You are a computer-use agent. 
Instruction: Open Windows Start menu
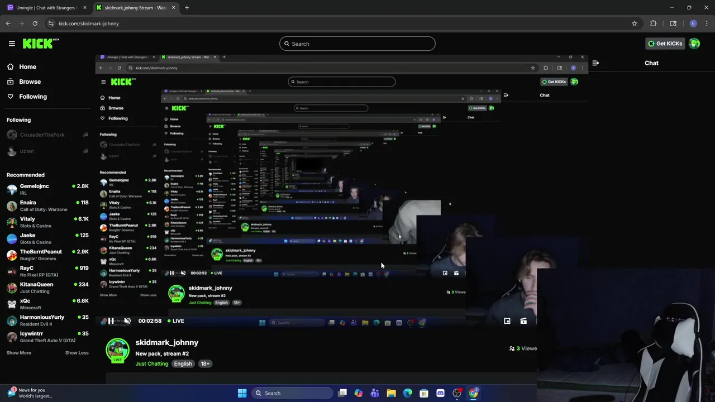(242, 393)
